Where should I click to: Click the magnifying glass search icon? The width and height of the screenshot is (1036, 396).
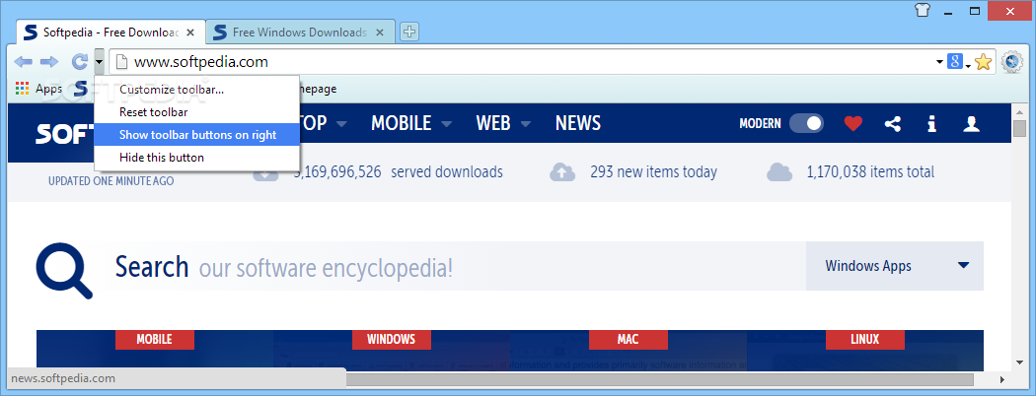pyautogui.click(x=64, y=270)
